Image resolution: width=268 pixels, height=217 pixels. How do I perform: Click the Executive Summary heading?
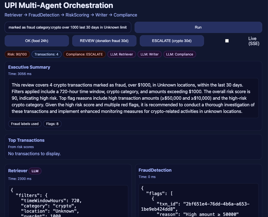coord(29,67)
